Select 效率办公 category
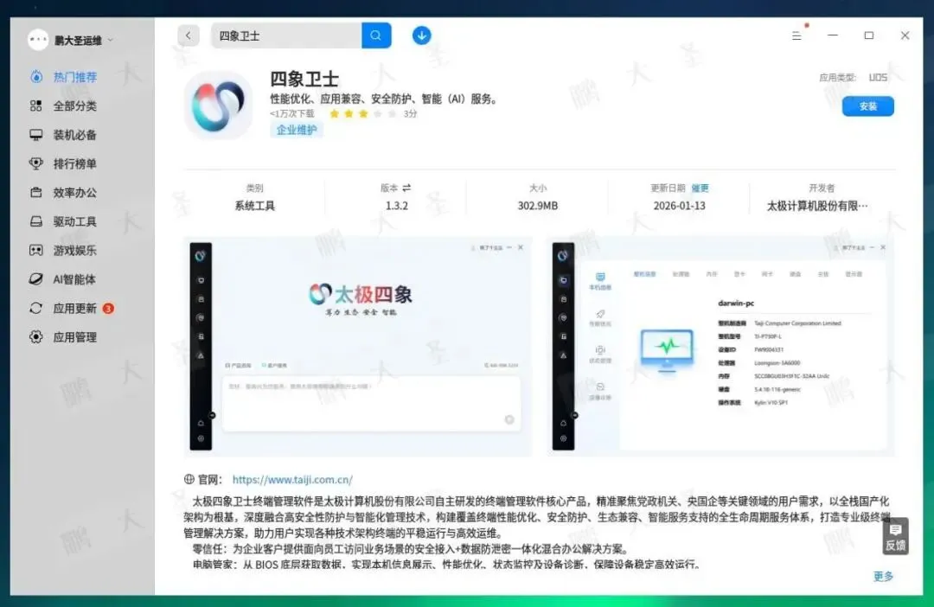This screenshot has height=607, width=934. coord(75,193)
